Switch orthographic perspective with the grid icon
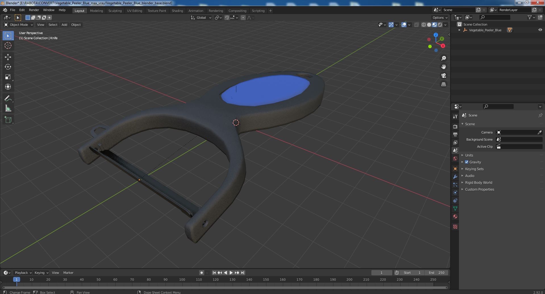Viewport: 545px width, 294px height. 443,84
